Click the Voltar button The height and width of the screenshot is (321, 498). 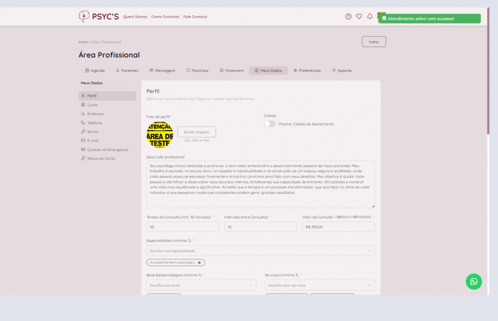click(x=374, y=42)
